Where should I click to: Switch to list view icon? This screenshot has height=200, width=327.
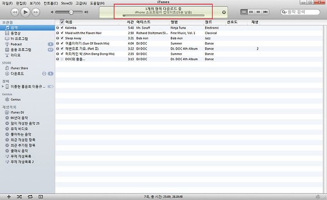click(x=244, y=12)
